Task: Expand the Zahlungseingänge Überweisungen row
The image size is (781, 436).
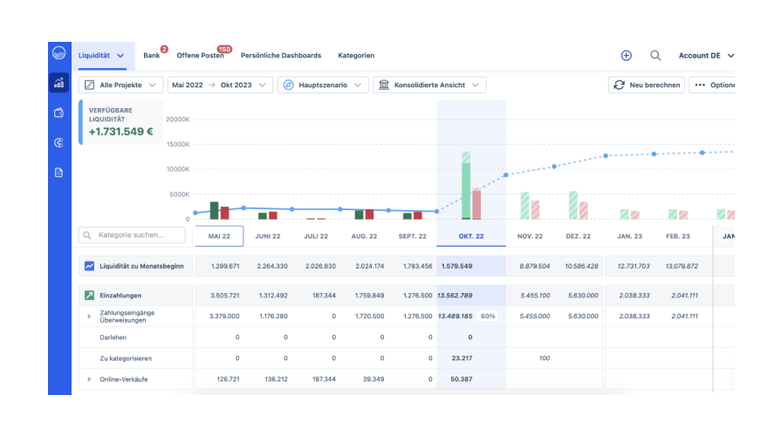Action: (88, 316)
